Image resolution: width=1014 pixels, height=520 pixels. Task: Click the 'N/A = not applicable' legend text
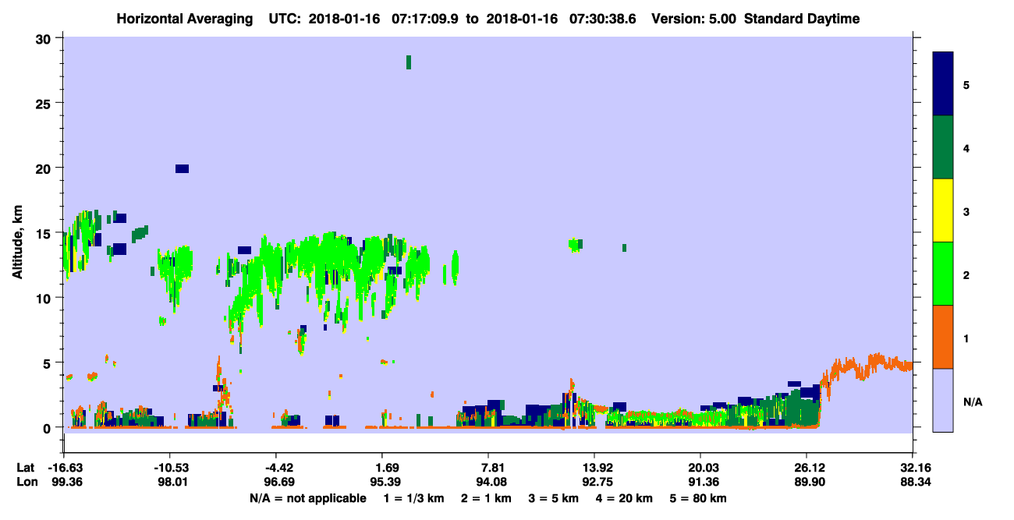coord(307,498)
